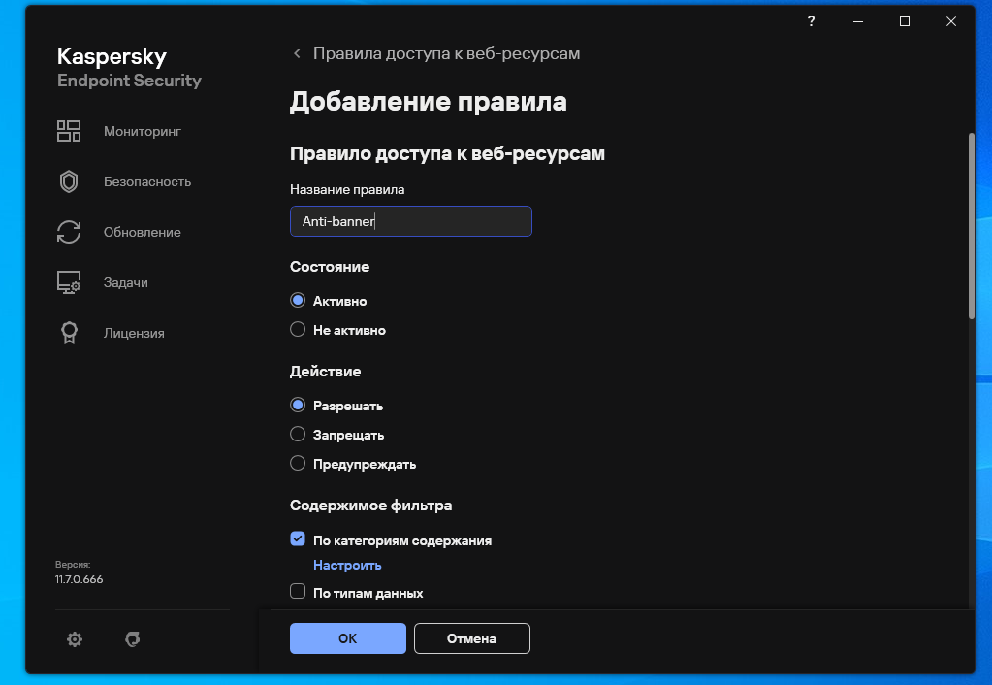Screen dimensions: 992x685
Task: Choose the Разрешать action
Action: (298, 406)
